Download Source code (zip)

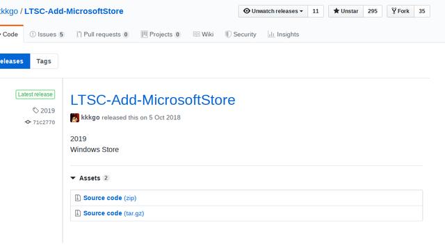tap(110, 198)
